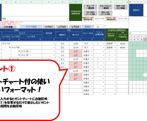Select the タスクF cell

click(31, 55)
